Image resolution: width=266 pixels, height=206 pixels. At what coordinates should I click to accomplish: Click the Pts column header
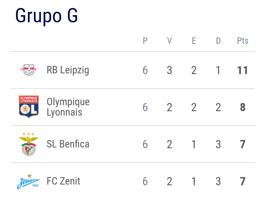click(243, 41)
